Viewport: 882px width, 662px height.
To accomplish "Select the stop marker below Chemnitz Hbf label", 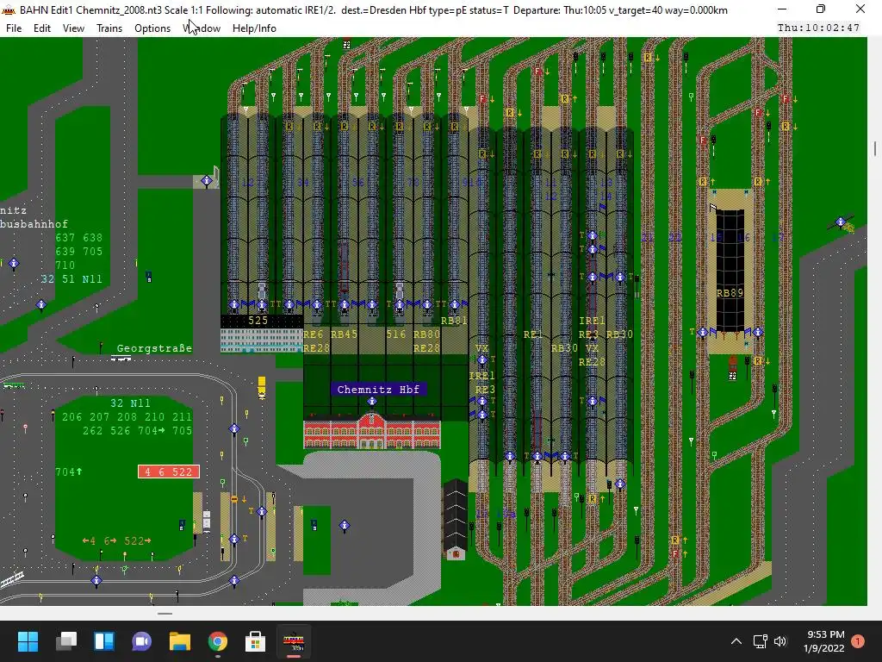I will coord(372,402).
